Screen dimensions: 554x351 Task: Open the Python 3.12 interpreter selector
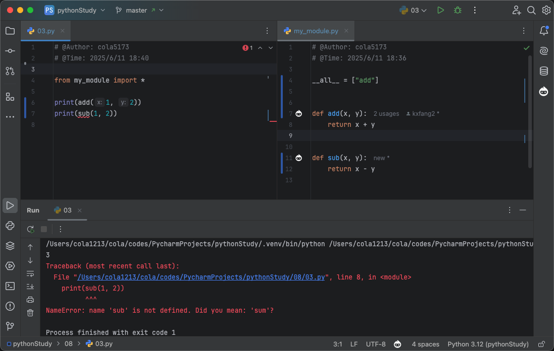pos(488,344)
